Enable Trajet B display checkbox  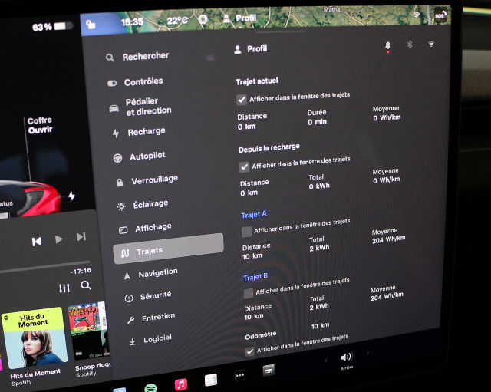(x=248, y=292)
